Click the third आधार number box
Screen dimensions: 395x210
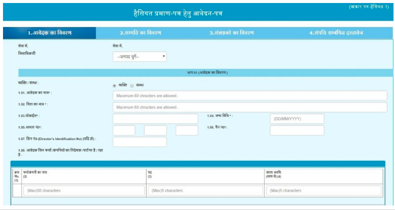click(187, 130)
